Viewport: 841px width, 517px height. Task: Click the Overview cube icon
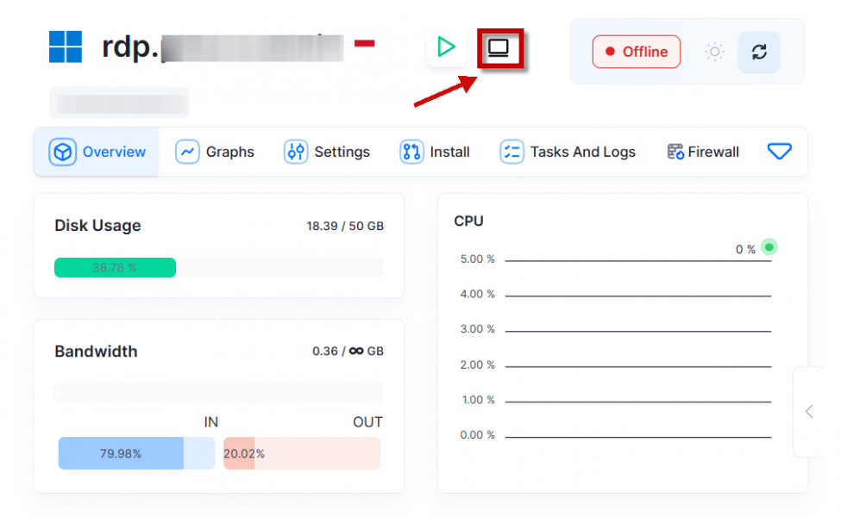tap(63, 152)
